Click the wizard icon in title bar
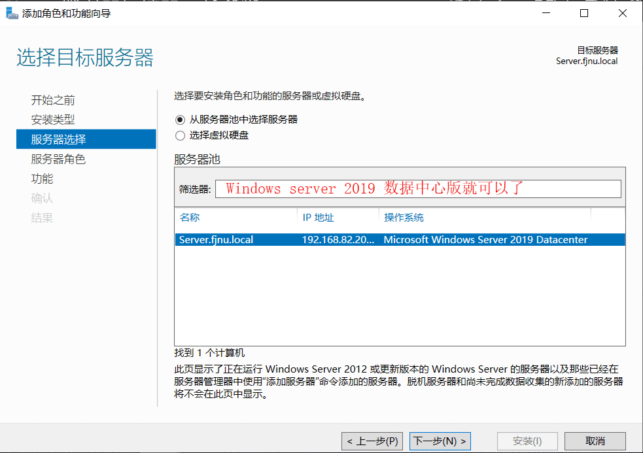This screenshot has width=643, height=453. (x=12, y=13)
